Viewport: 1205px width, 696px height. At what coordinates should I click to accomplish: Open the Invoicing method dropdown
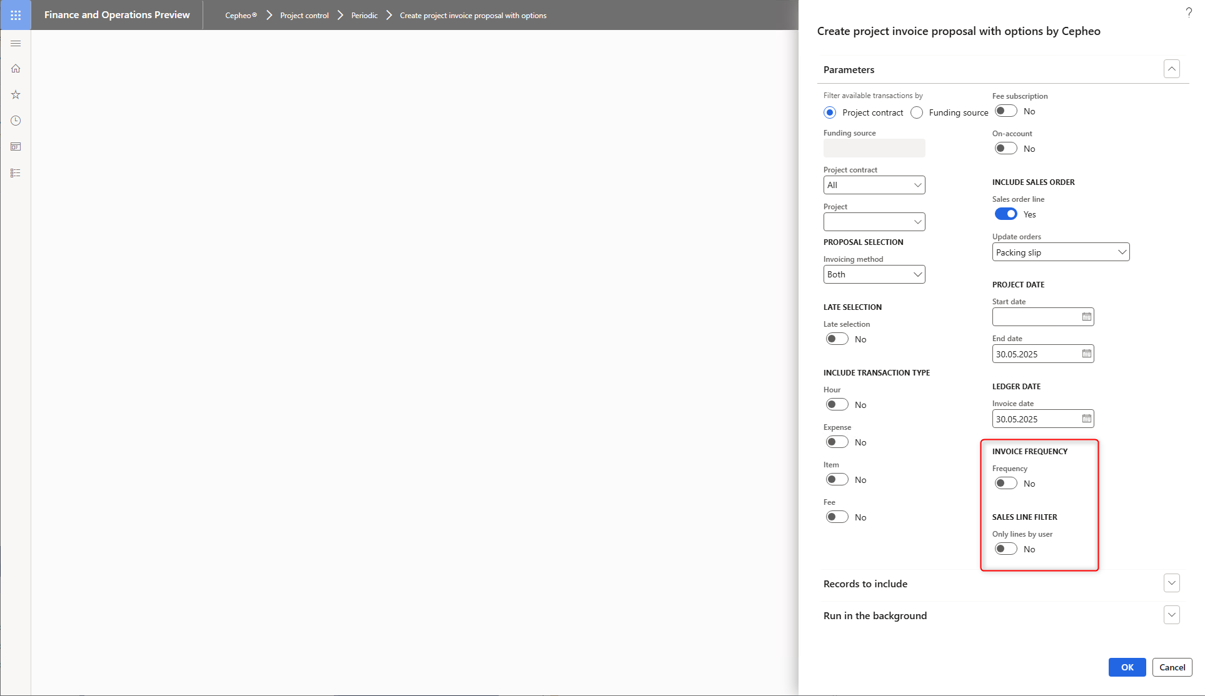(874, 274)
